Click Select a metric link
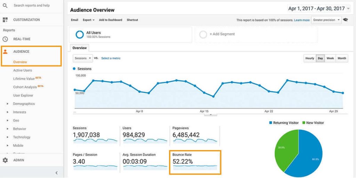 point(111,58)
